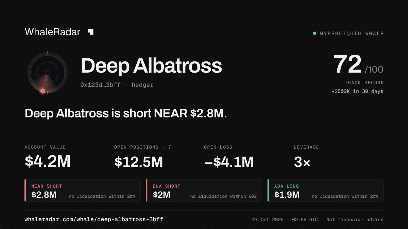The image size is (408, 229).
Task: Click the NEAR SHORT label
Action: [47, 186]
